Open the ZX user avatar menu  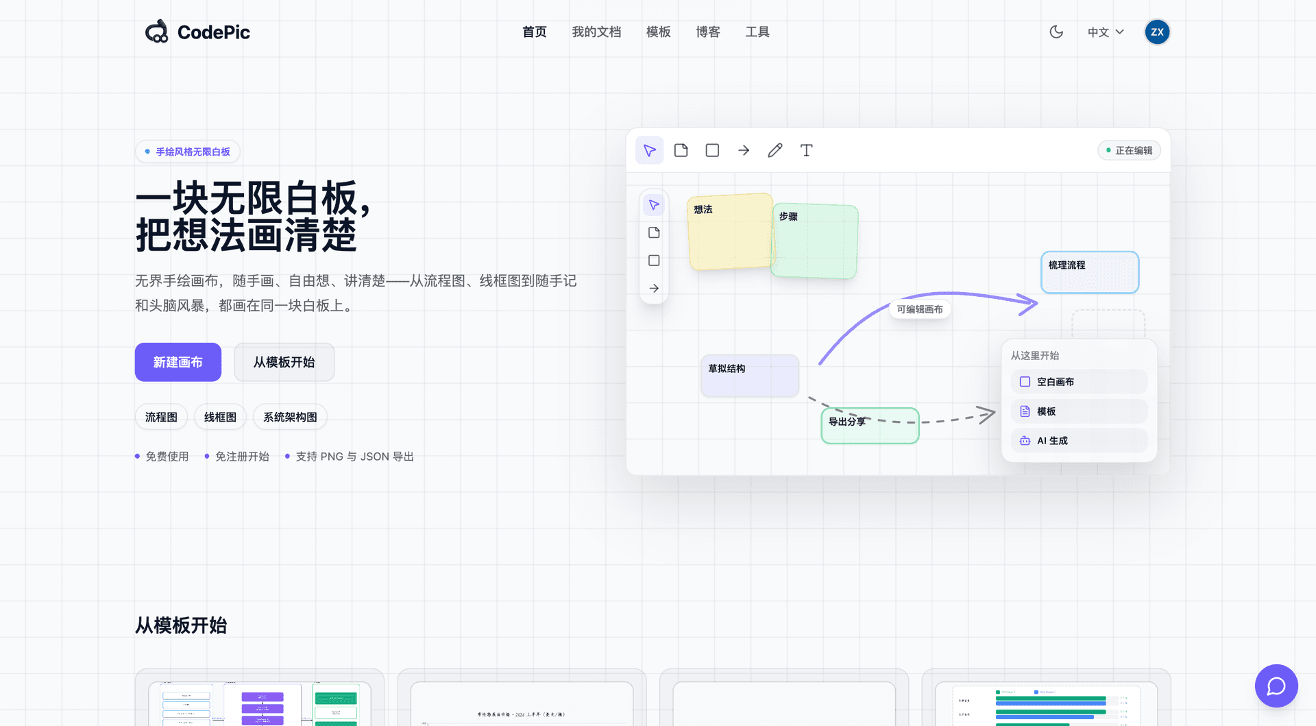1157,32
